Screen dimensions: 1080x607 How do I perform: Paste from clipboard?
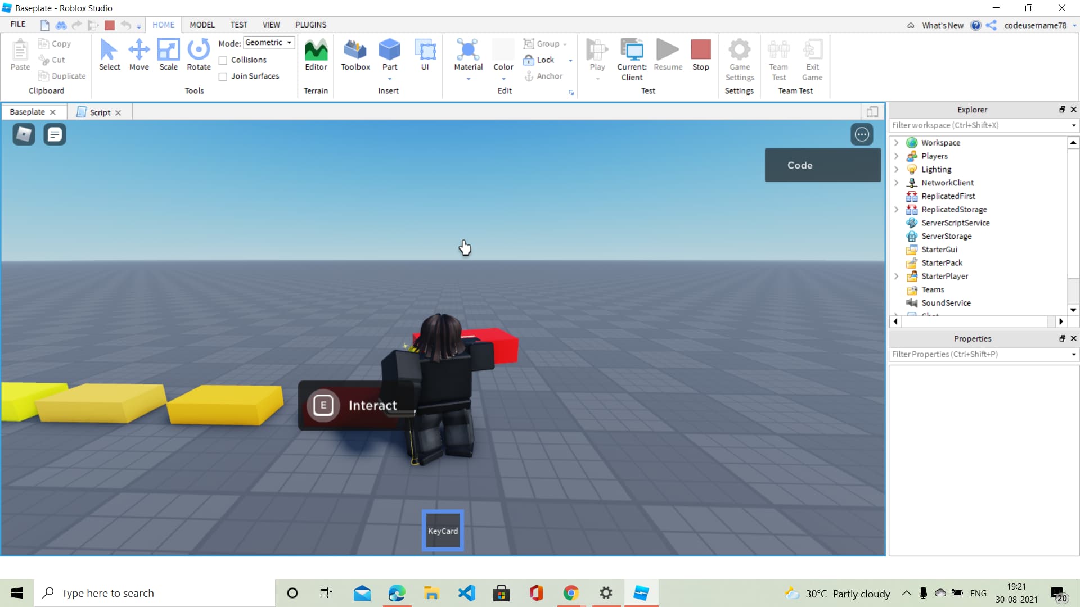point(20,55)
